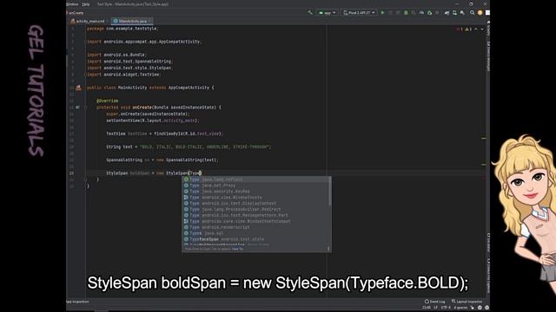The height and width of the screenshot is (312, 556).
Task: Click the override gutter icon beside onCreate
Action: click(77, 107)
